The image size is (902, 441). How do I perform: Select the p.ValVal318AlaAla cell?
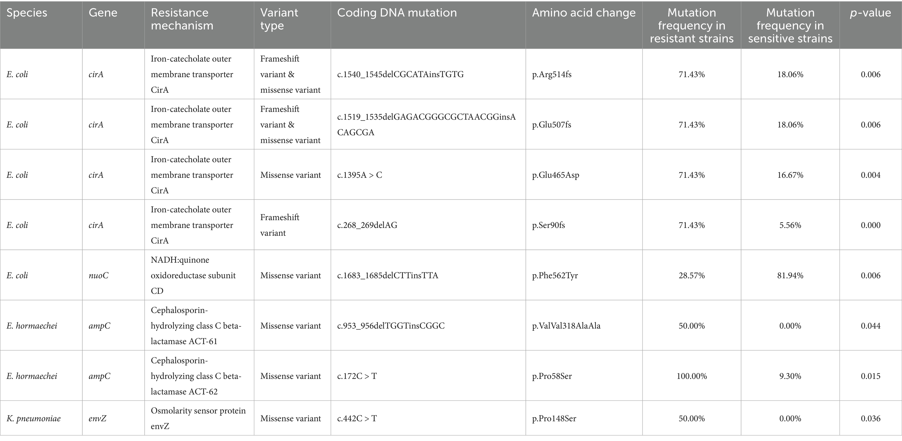[x=566, y=326]
